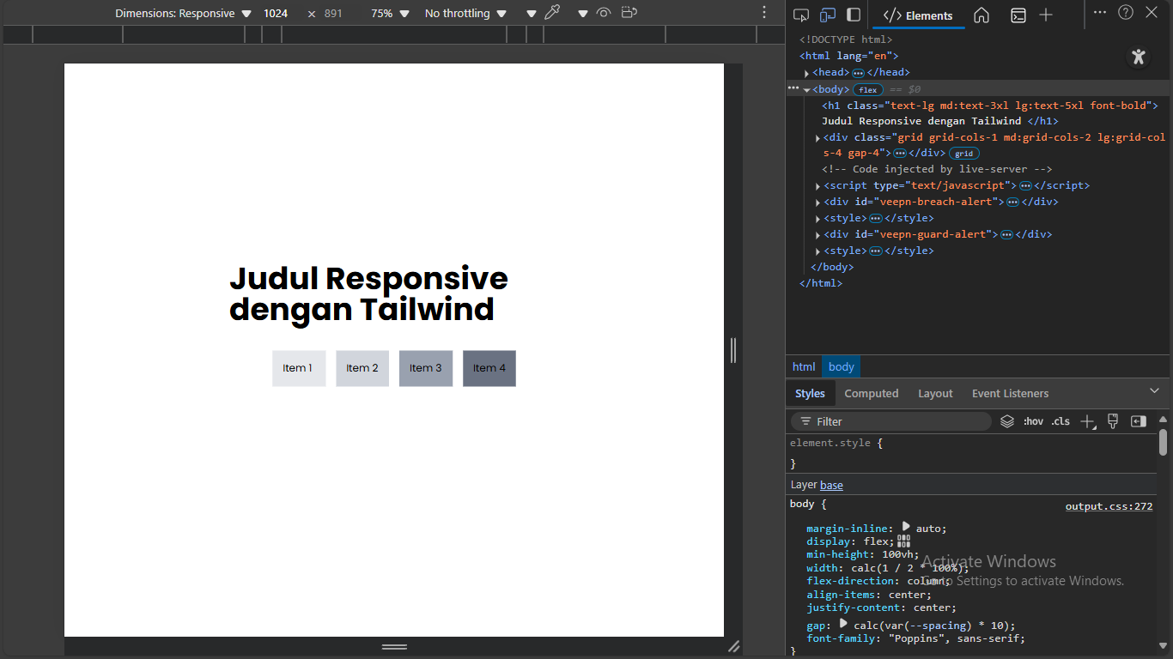
Task: Open the flexbox editor icon beside display
Action: 903,541
